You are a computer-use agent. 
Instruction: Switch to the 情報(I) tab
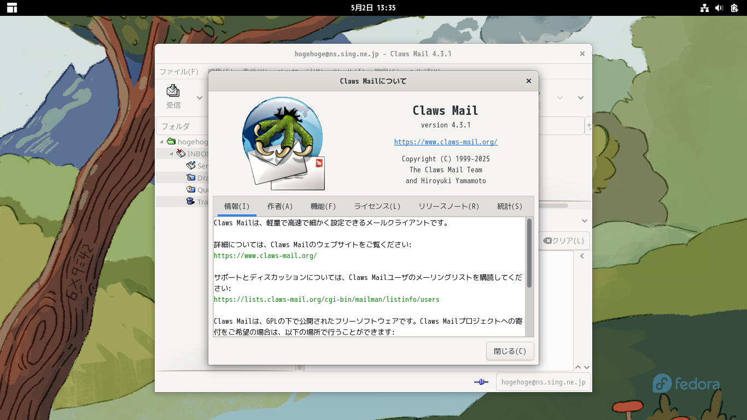237,206
